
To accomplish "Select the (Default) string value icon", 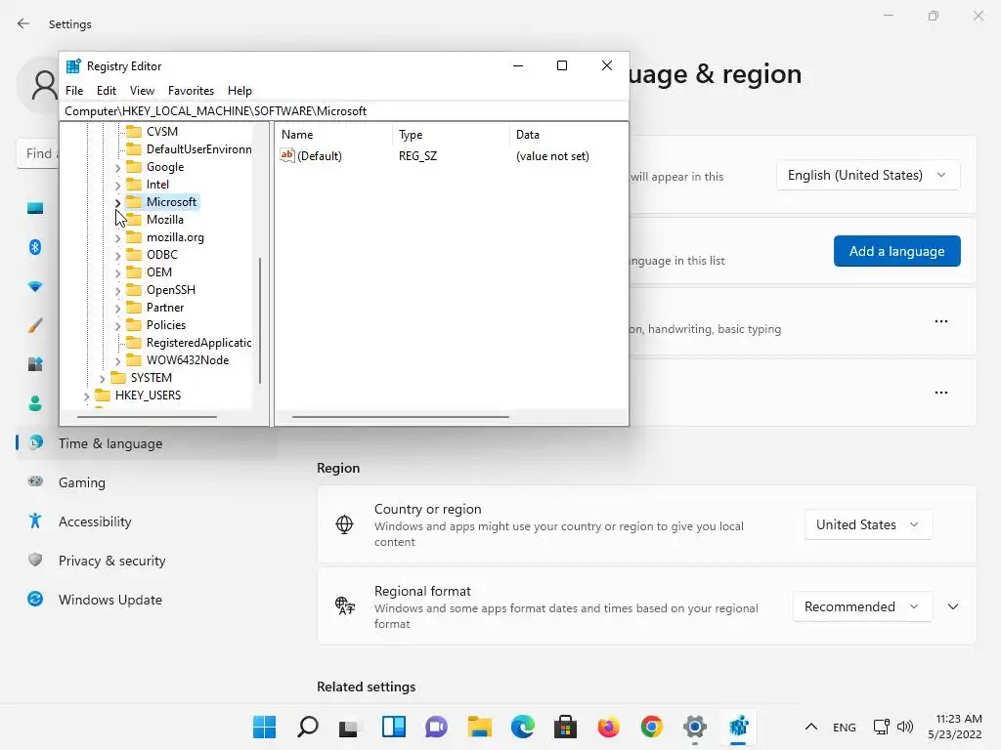I will 287,155.
